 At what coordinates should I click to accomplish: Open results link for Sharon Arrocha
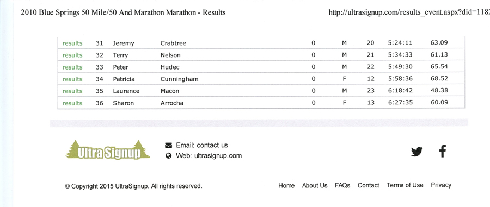tap(72, 103)
